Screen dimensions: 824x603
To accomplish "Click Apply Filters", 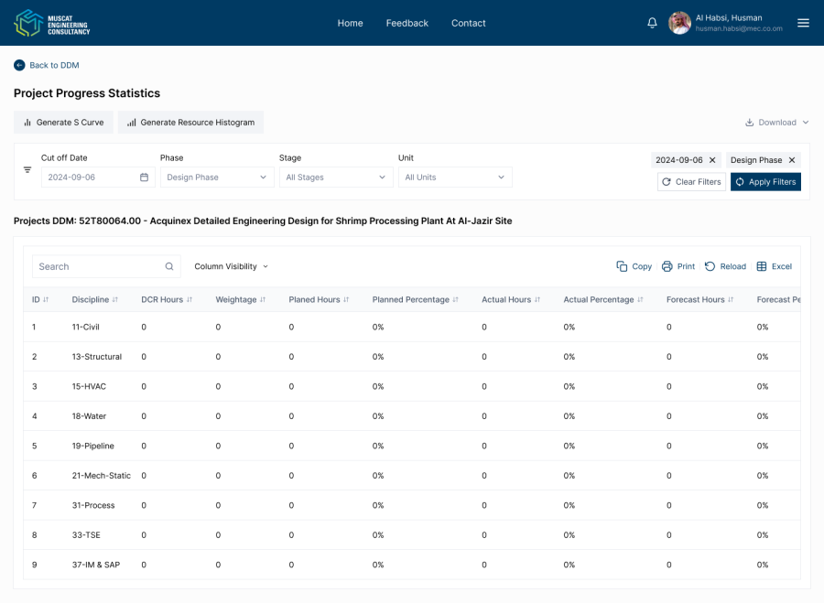I will pos(765,182).
